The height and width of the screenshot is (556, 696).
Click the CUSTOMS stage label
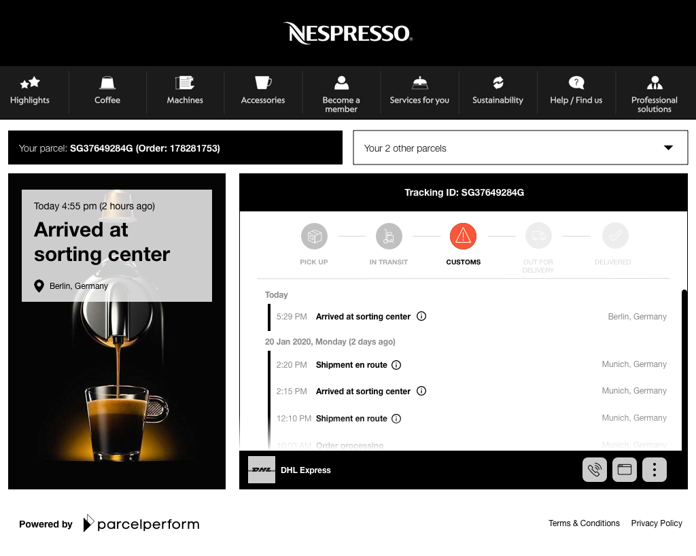point(463,262)
